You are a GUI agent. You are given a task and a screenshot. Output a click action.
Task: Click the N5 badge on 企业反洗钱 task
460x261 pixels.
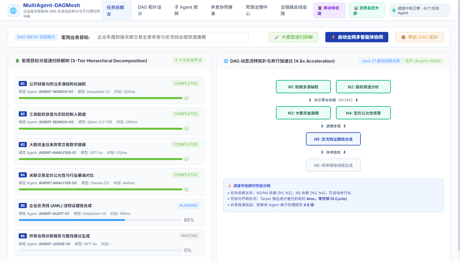23,206
